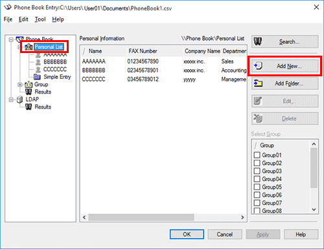Collapse the LDAP tree node
Image resolution: width=324 pixels, height=249 pixels.
coord(11,100)
